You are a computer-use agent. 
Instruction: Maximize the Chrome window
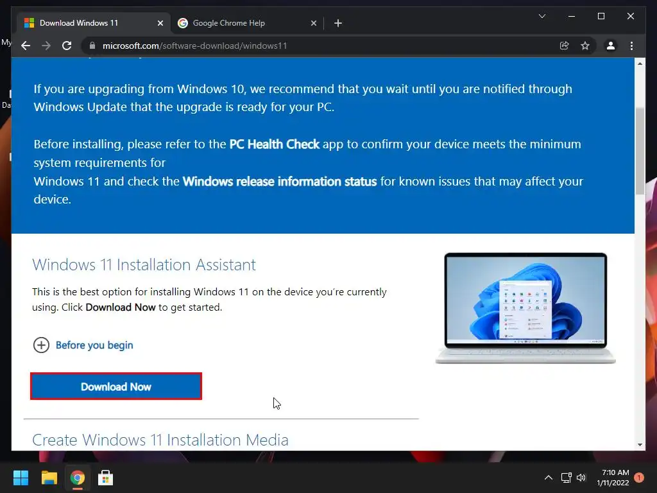pyautogui.click(x=601, y=16)
